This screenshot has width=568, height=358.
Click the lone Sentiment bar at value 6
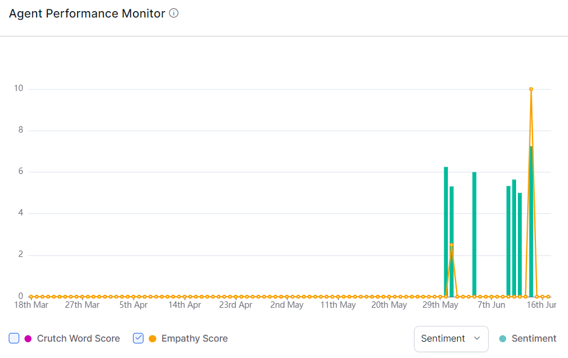click(474, 234)
